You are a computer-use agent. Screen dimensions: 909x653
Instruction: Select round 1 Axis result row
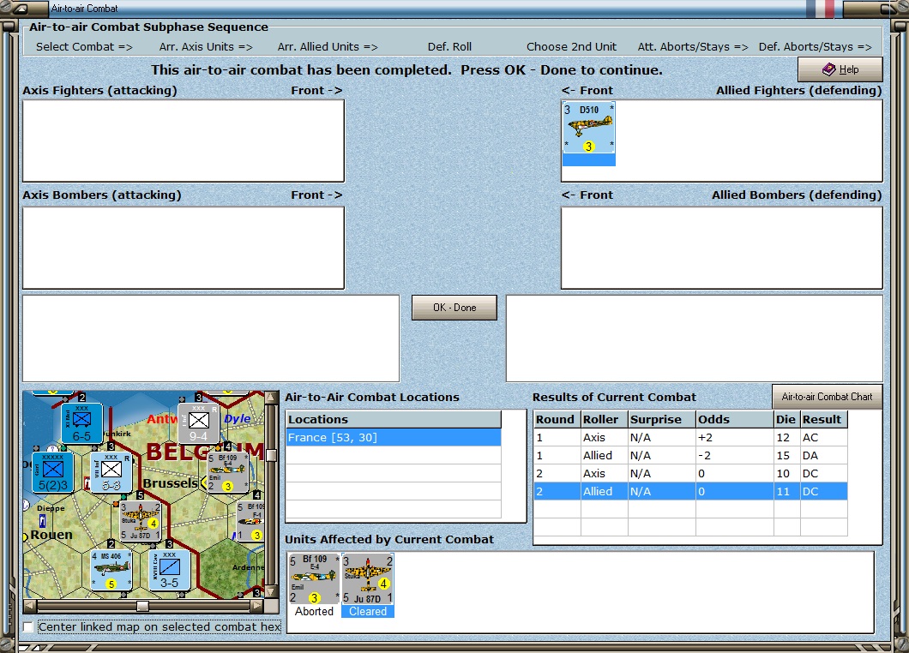(690, 437)
